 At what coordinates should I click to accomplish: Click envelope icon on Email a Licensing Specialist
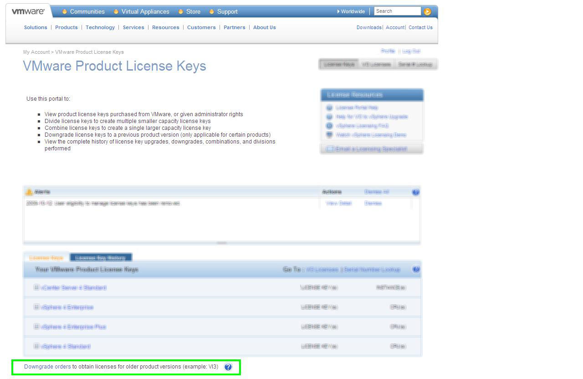pyautogui.click(x=330, y=149)
